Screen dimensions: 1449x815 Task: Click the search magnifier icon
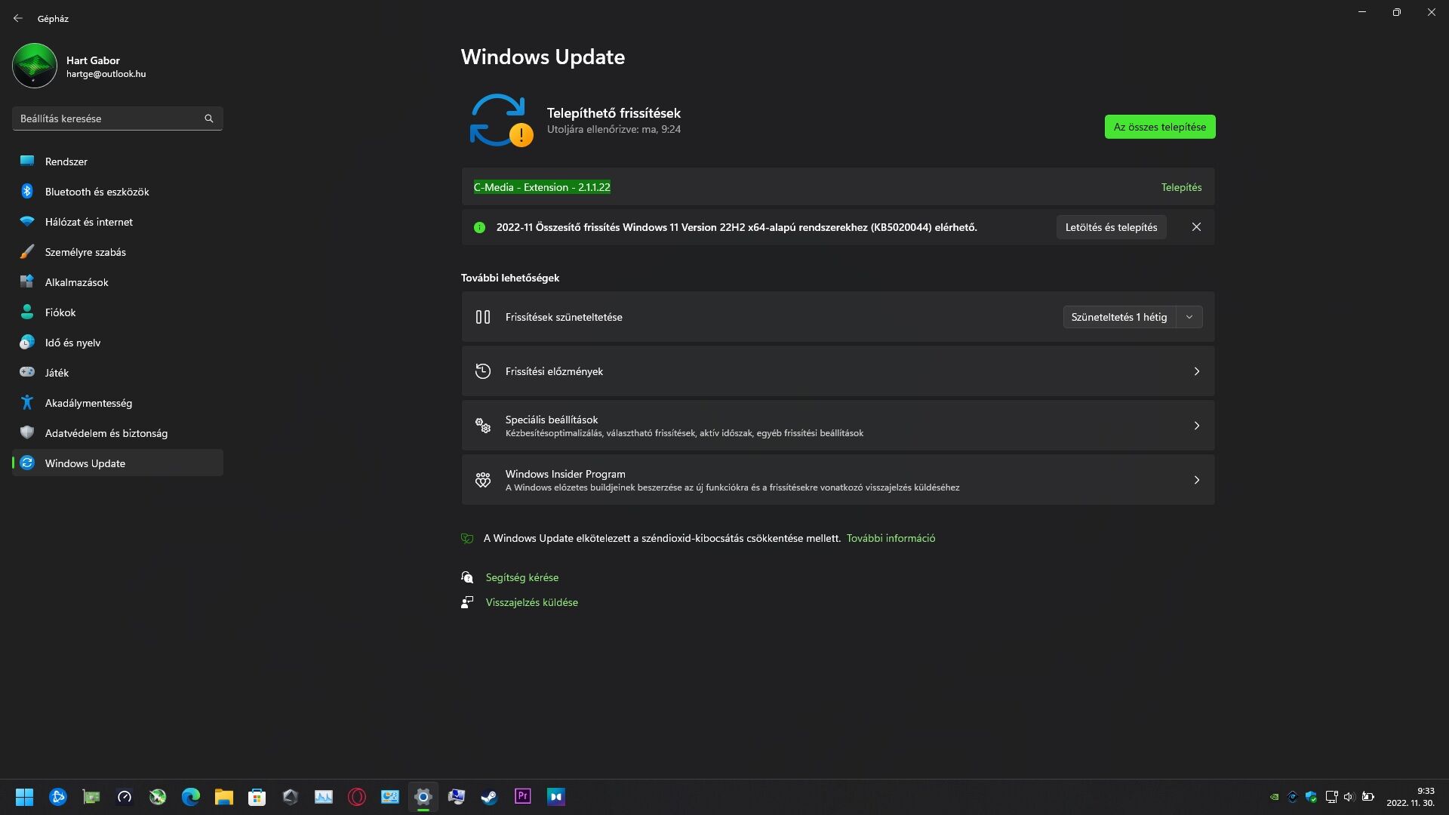click(209, 118)
